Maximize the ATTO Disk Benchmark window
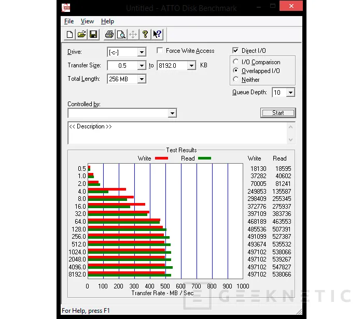The image size is (363, 319). pyautogui.click(x=273, y=6)
